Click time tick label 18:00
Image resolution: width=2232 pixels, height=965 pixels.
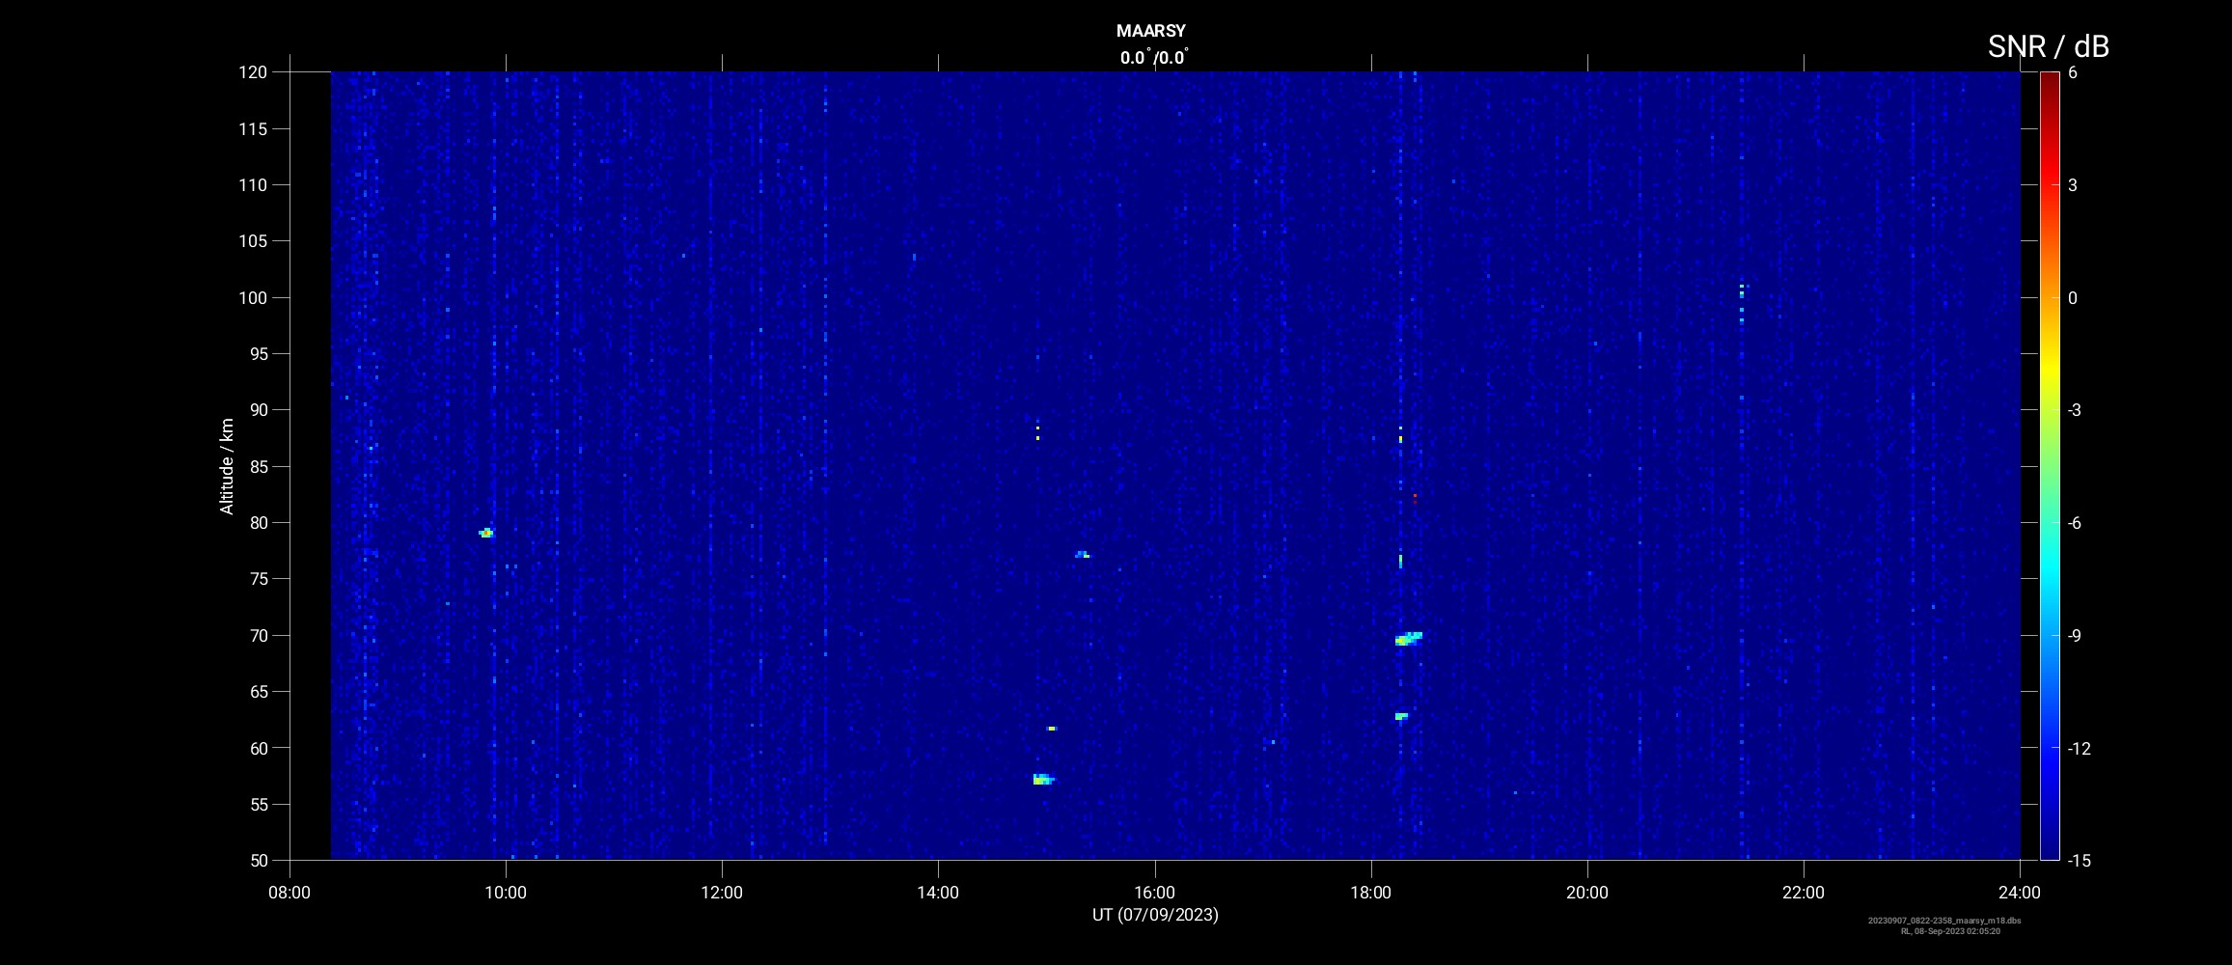[x=1371, y=893]
